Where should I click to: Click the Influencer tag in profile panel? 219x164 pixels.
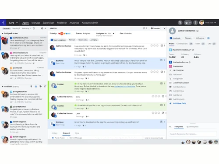pyautogui.click(x=200, y=38)
